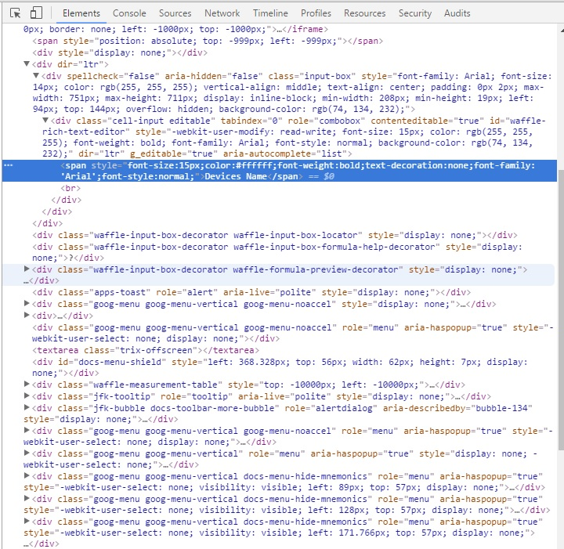
Task: Click the scrollbar up arrow
Action: click(x=561, y=31)
